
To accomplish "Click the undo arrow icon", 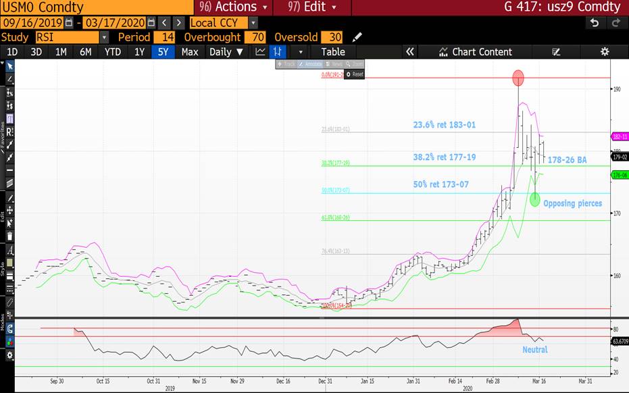I will 595,23.
